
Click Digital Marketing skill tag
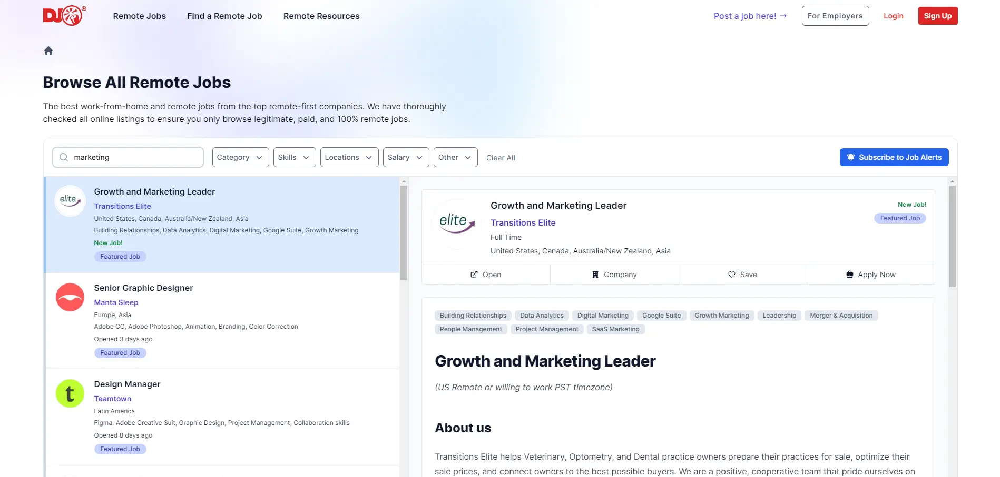(x=603, y=316)
